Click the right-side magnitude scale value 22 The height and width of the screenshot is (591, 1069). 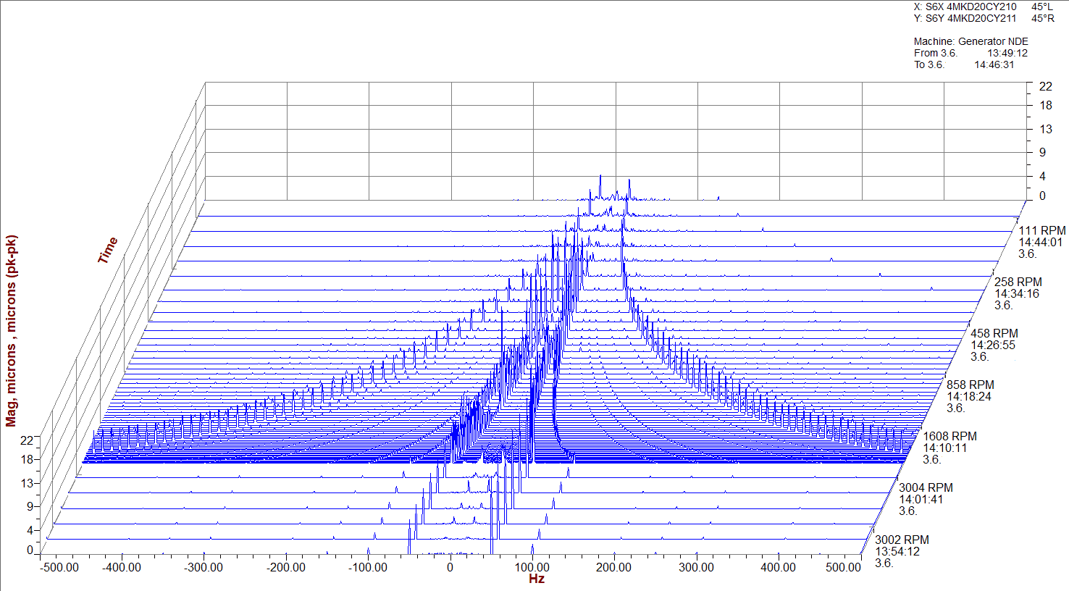(x=1046, y=86)
